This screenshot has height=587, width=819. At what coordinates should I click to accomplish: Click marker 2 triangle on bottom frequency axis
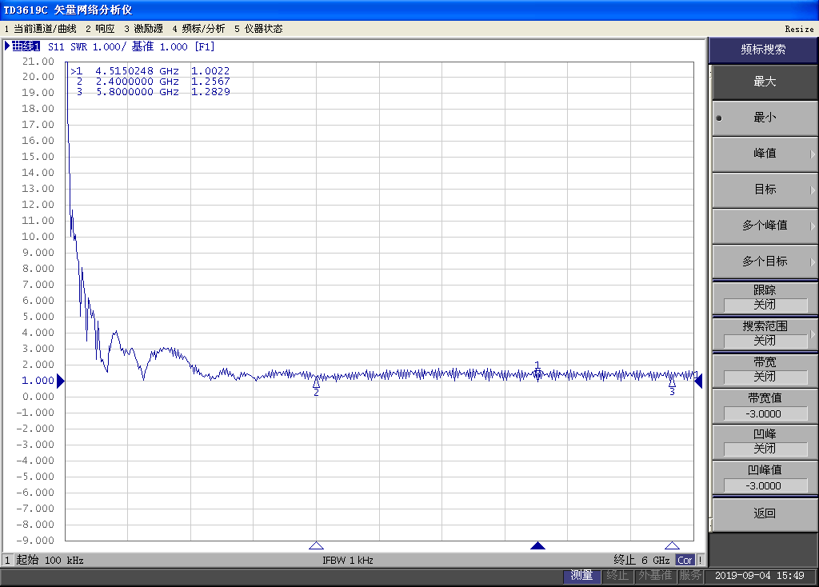click(316, 545)
